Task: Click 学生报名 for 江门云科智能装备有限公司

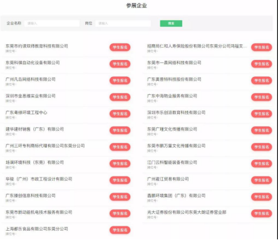Action: tap(262, 164)
